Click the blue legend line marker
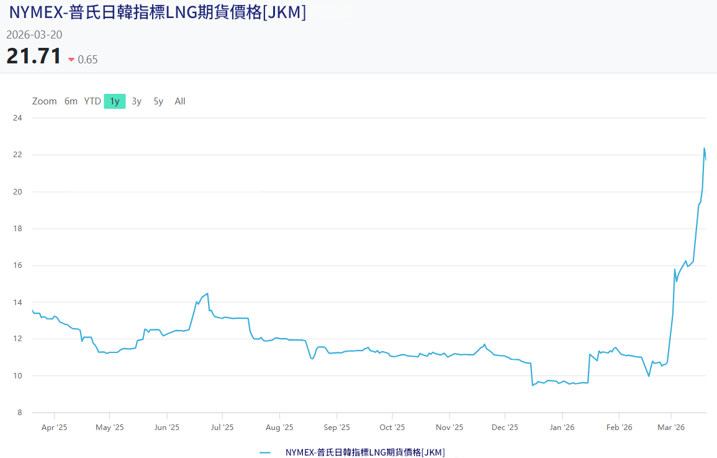The image size is (717, 458). [x=265, y=452]
